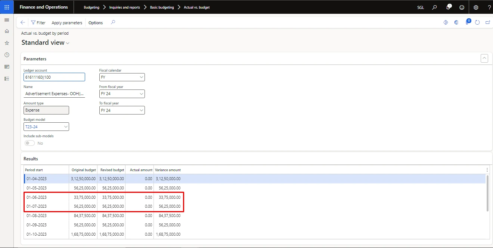Click Finance and Operations title
The image size is (493, 248).
coord(44,7)
